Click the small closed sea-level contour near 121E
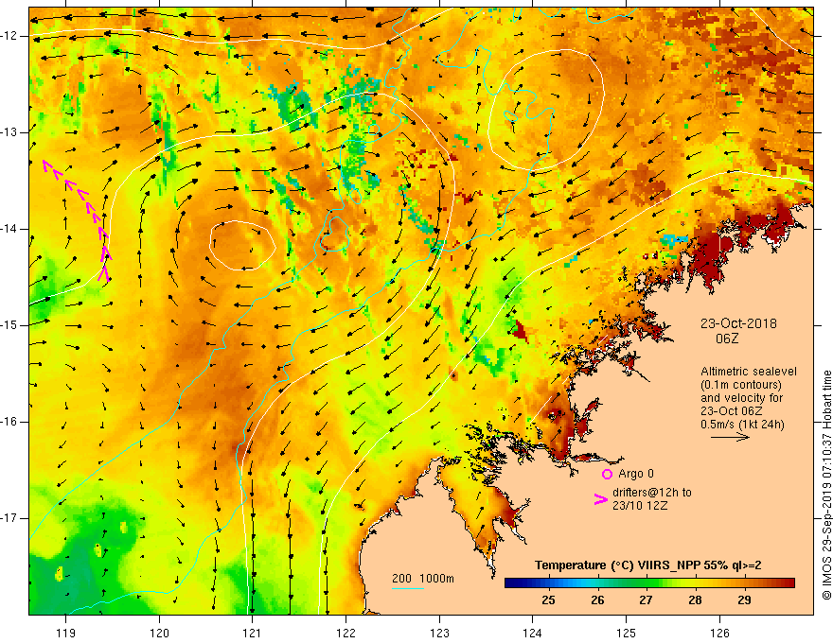This screenshot has height=643, width=833. [242, 245]
